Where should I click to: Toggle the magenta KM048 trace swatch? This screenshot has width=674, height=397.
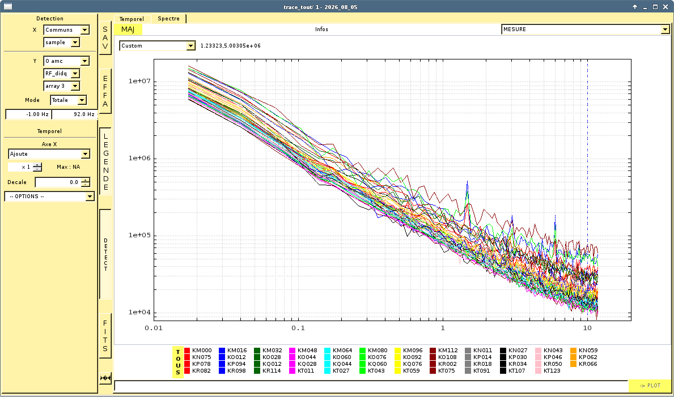[x=293, y=351]
